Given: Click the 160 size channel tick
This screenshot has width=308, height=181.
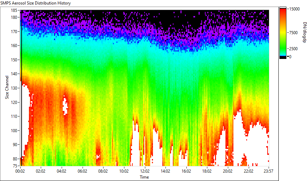Looking at the screenshot, I should point(14,46).
